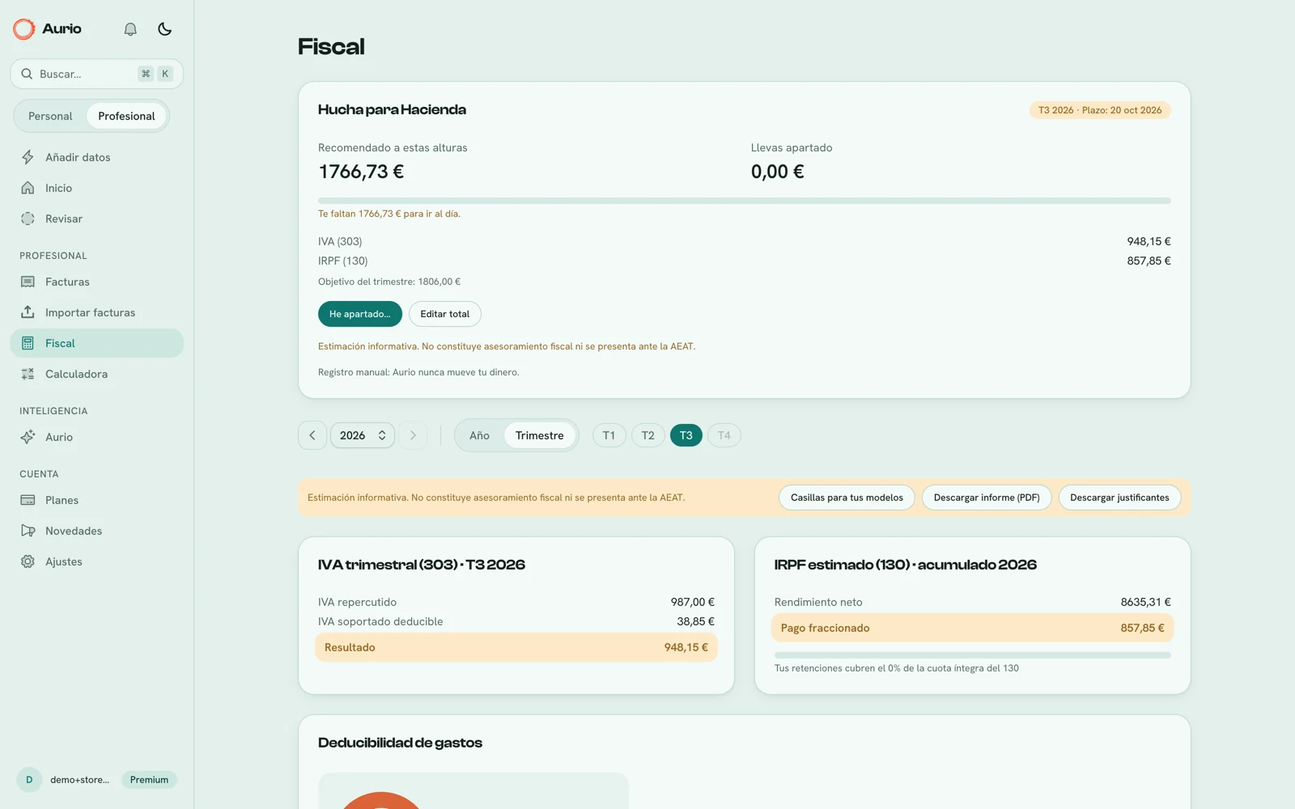Screen dimensions: 1295x809
Task: Click the Resultado 948,15 € row
Action: click(x=516, y=647)
